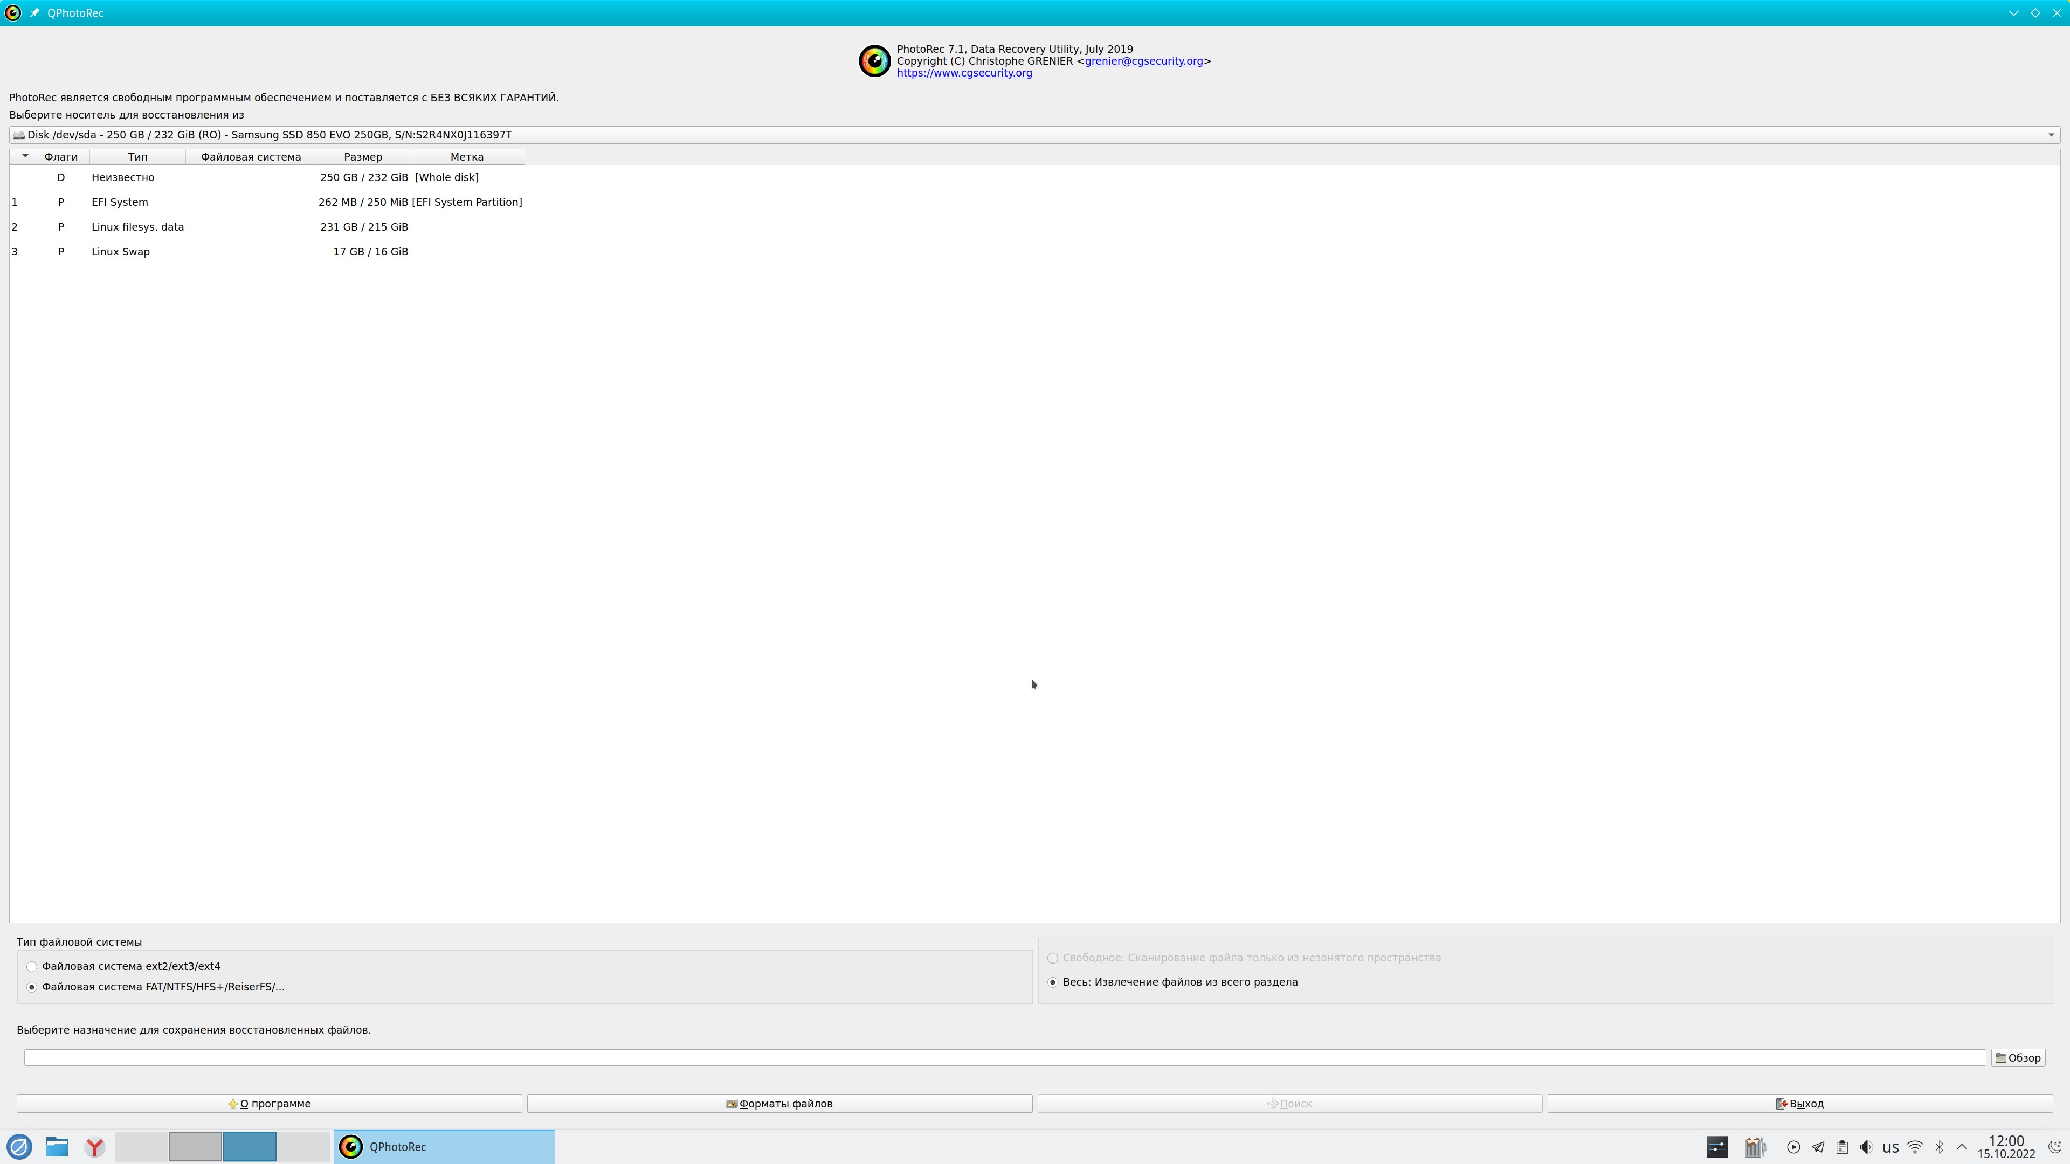Expand hidden system tray icons
The height and width of the screenshot is (1164, 2070).
point(1962,1147)
